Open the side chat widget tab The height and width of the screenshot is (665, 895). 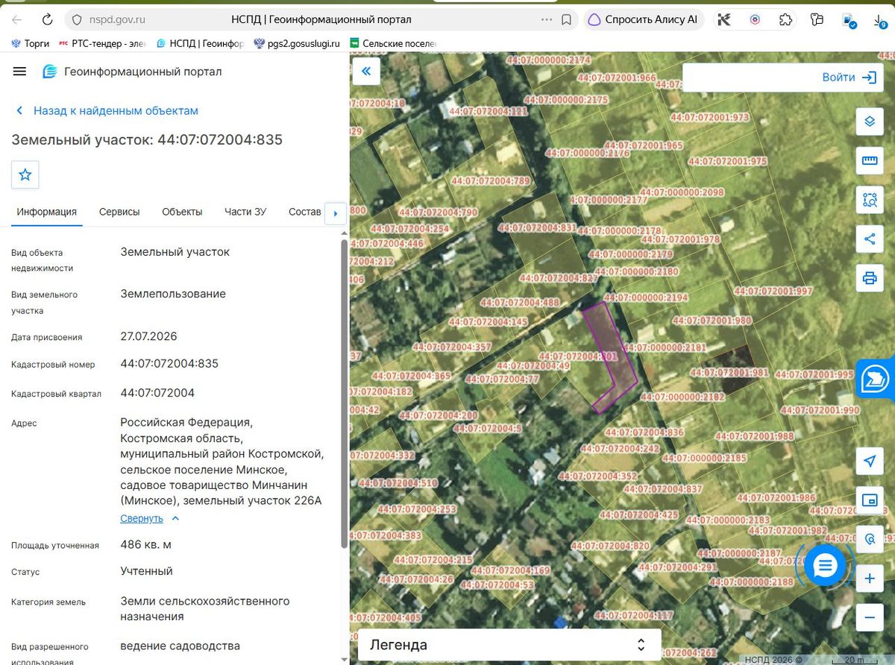pos(876,379)
